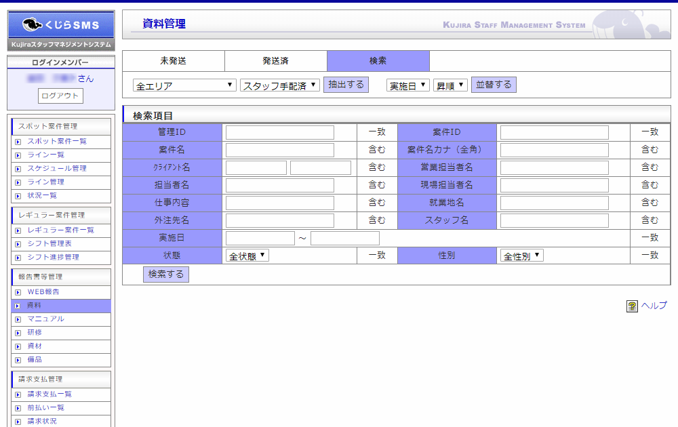The width and height of the screenshot is (678, 427).
Task: Open ライン管理 in sidebar
Action: click(46, 182)
